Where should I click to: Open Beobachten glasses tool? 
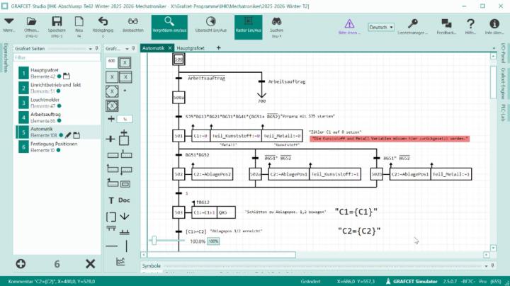132,21
